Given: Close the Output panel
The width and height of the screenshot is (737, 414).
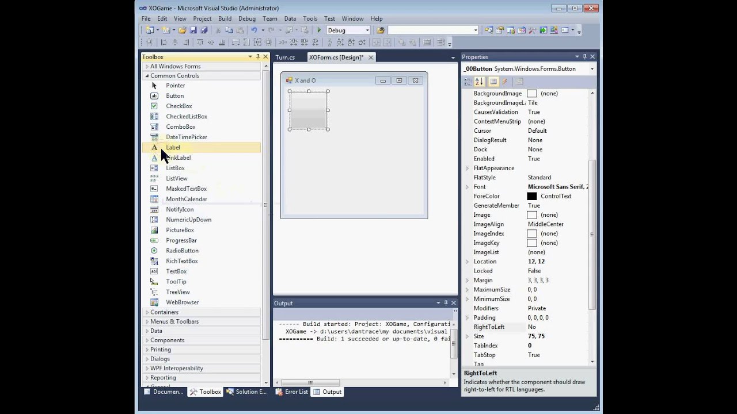Looking at the screenshot, I should (454, 303).
